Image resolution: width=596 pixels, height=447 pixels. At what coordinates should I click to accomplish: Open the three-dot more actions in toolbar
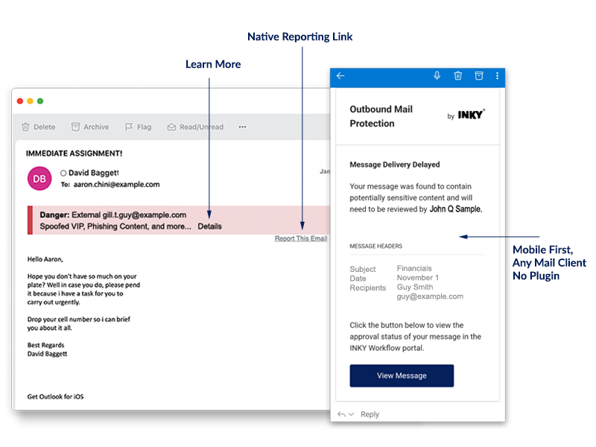242,127
